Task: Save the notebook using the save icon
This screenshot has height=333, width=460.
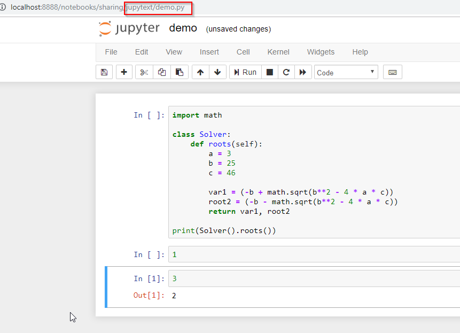Action: (104, 72)
